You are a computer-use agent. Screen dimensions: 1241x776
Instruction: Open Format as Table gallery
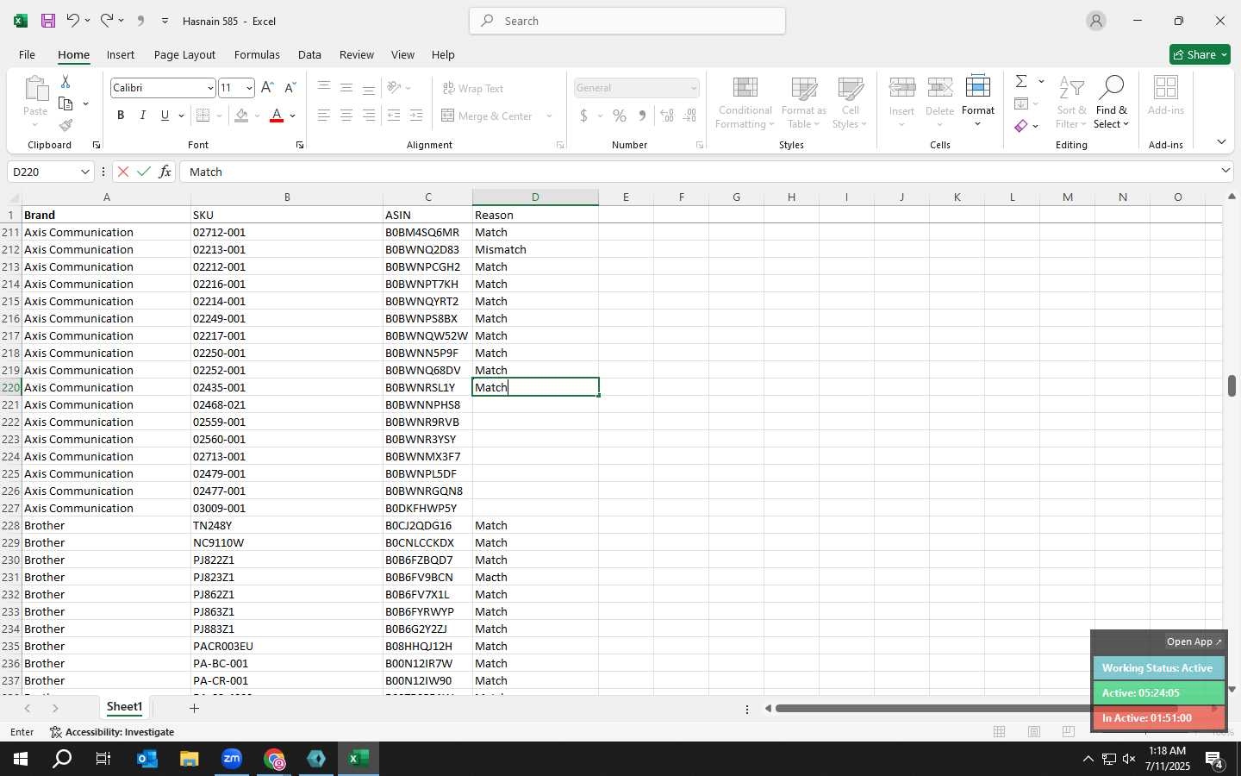click(x=804, y=103)
